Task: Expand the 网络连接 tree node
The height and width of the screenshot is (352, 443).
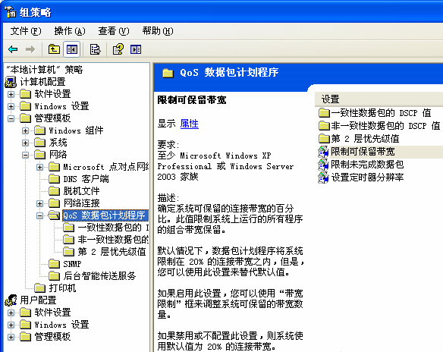Action: click(40, 203)
